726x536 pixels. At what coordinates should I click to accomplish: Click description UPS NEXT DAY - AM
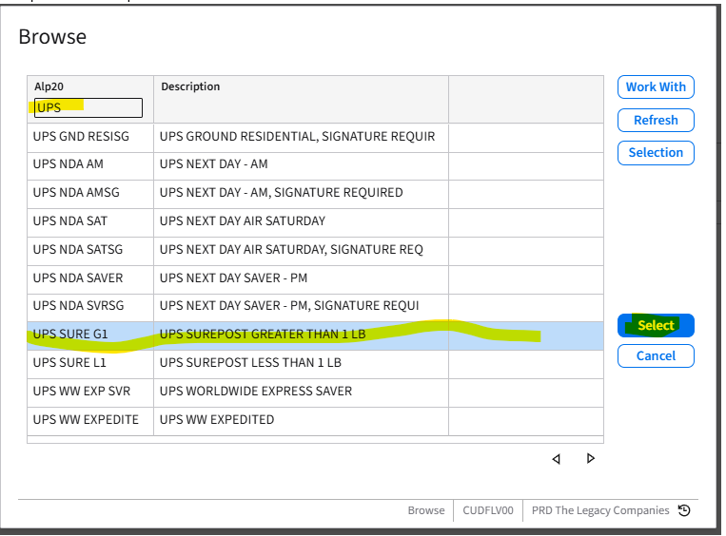pyautogui.click(x=213, y=164)
